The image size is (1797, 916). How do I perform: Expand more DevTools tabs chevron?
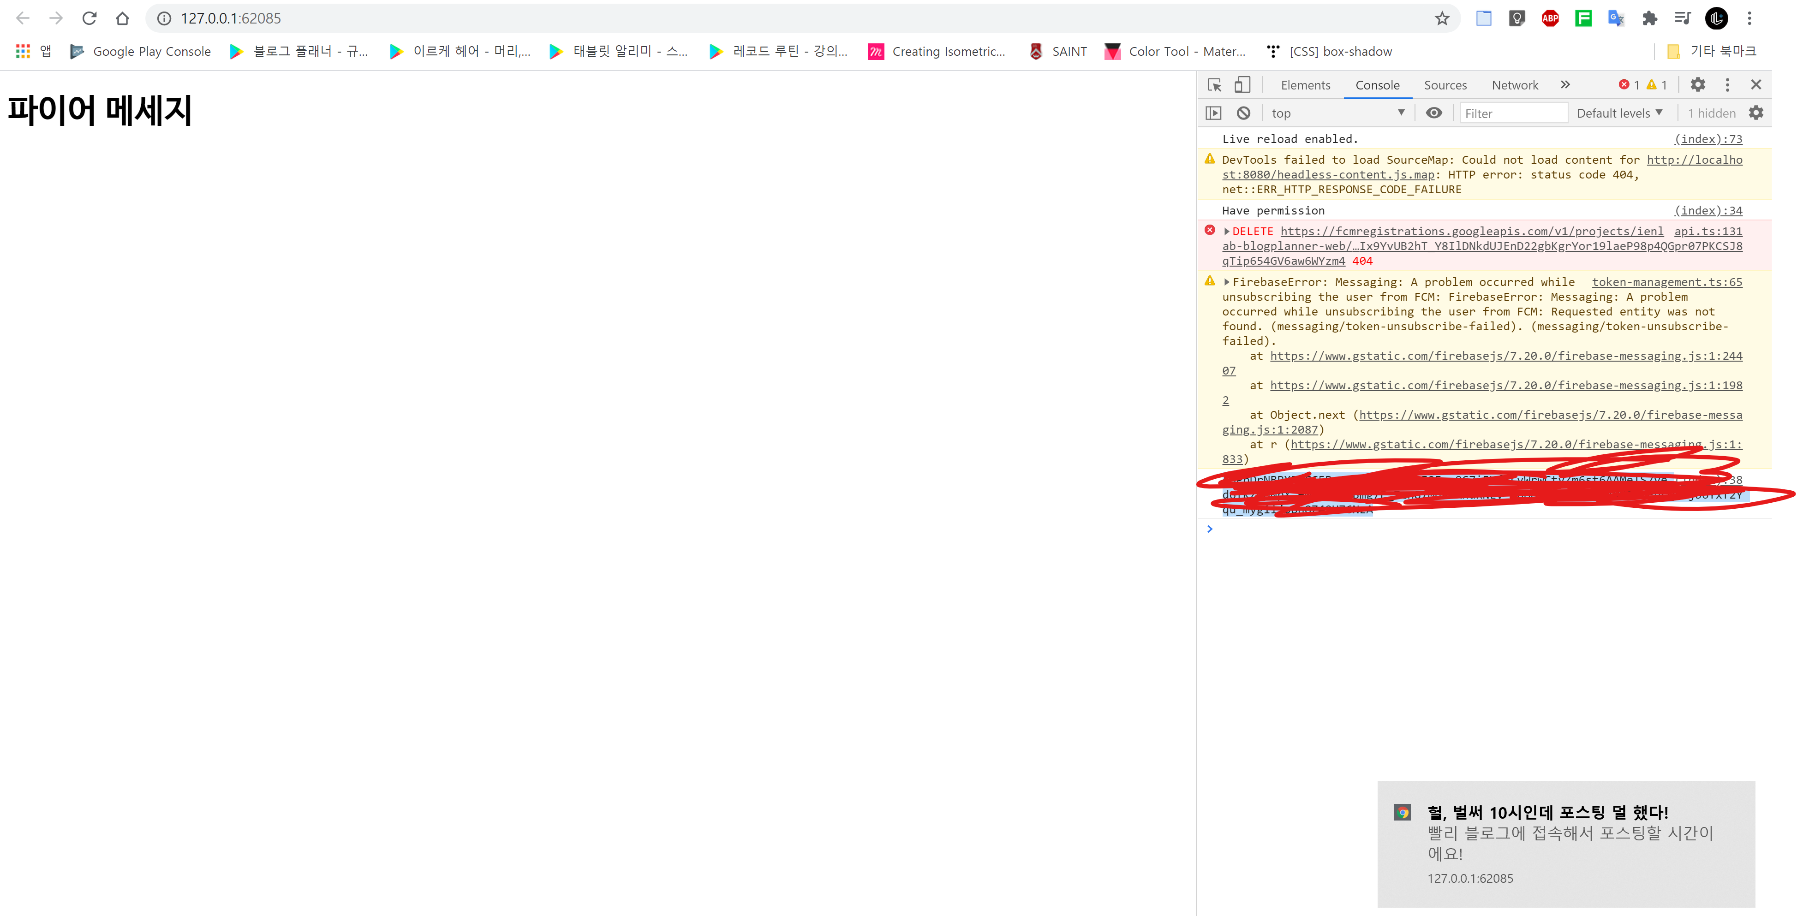click(1565, 85)
